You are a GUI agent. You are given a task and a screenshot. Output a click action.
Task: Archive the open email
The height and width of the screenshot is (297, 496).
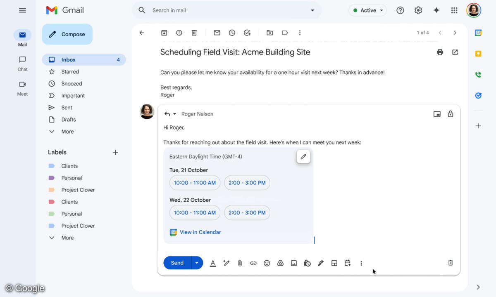[164, 33]
